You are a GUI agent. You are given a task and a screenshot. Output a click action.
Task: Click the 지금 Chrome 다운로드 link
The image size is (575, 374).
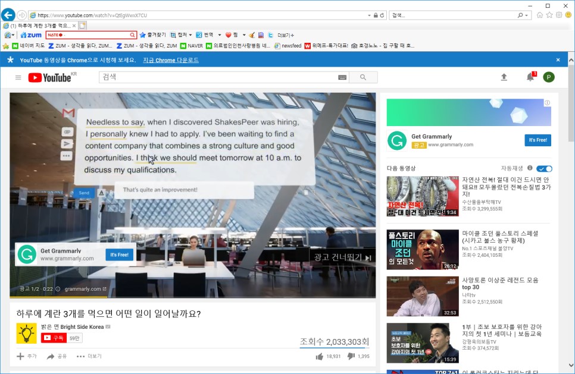click(171, 60)
